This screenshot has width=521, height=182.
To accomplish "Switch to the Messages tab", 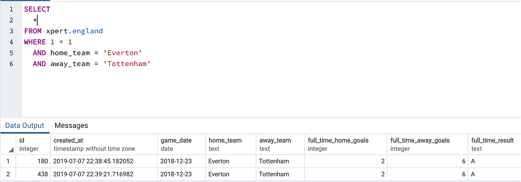I will (71, 125).
